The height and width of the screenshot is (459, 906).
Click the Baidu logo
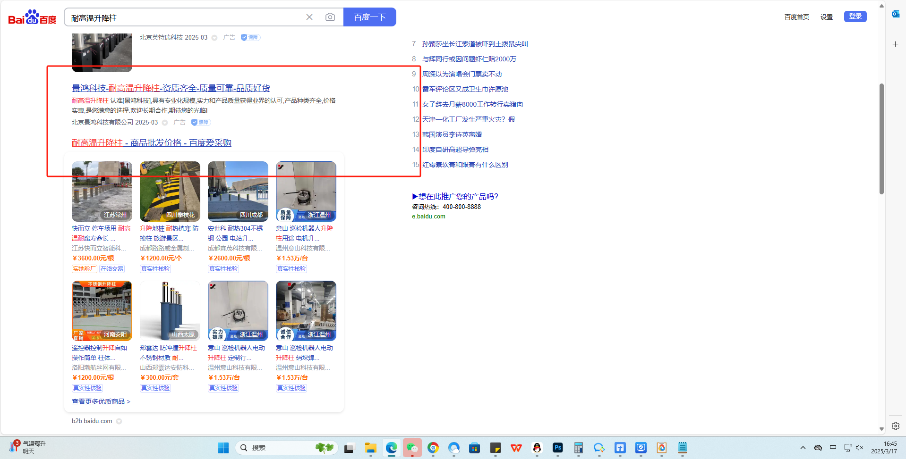coord(32,17)
